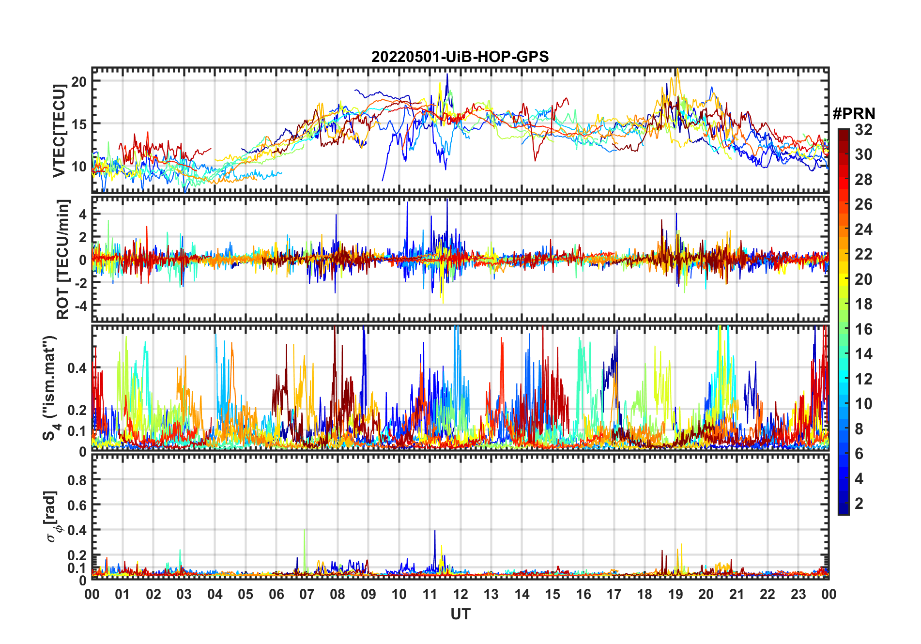Click the VTEC[TECU] y-axis label

coord(59,131)
